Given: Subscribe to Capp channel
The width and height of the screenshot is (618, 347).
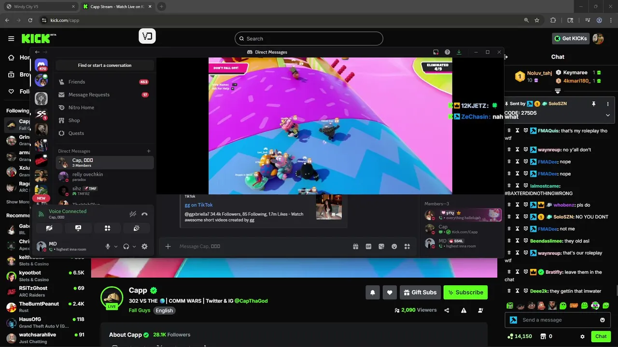Looking at the screenshot, I should (x=465, y=292).
